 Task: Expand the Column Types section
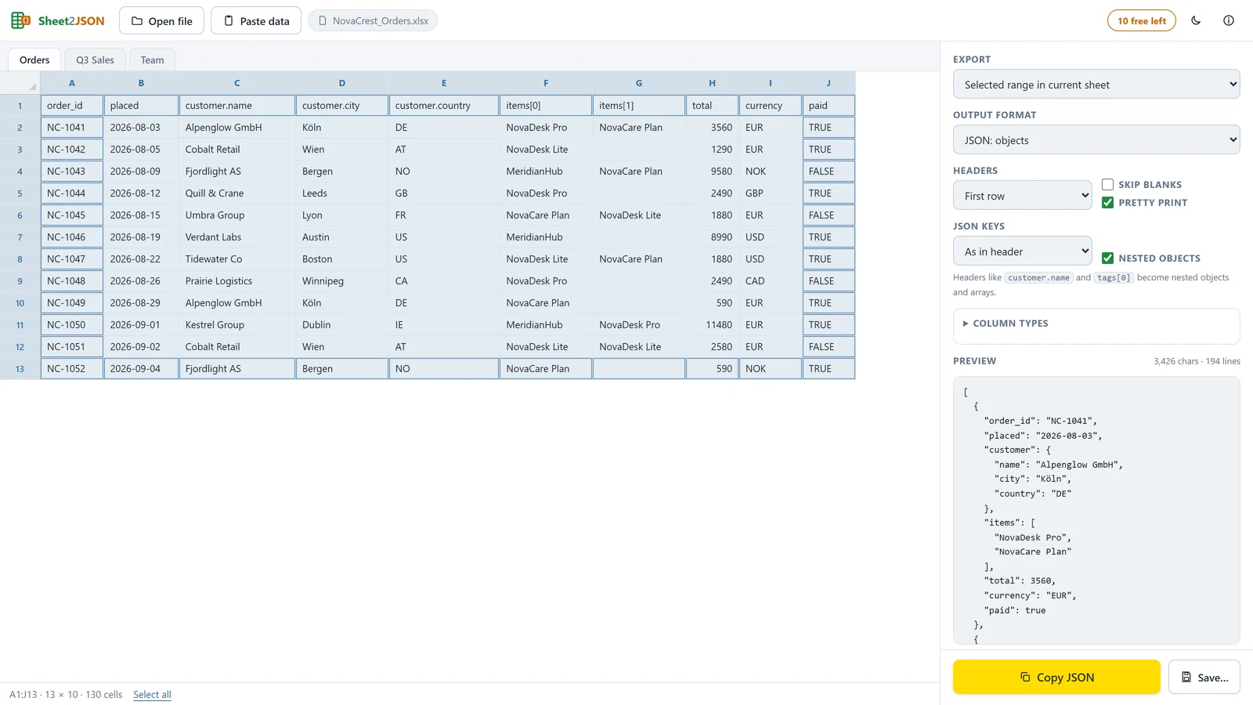pyautogui.click(x=1096, y=323)
